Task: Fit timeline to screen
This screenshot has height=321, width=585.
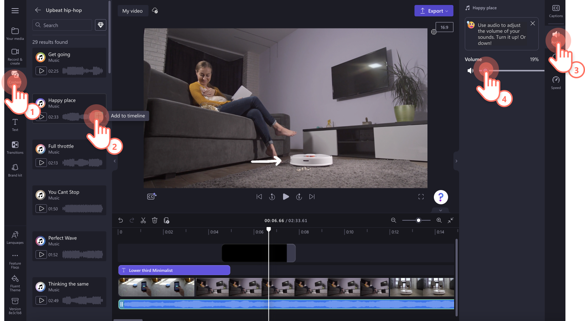Action: [x=451, y=221]
